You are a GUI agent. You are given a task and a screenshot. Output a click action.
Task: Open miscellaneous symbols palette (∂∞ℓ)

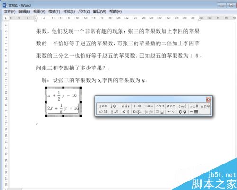point(182,106)
